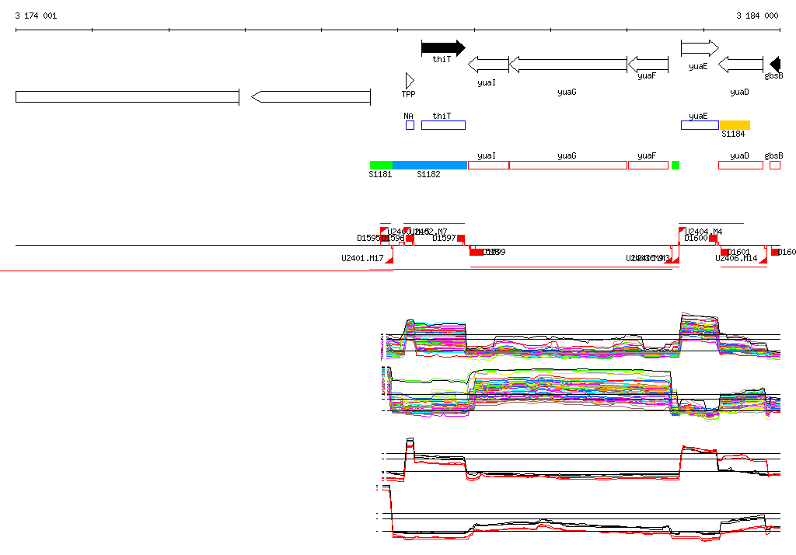Click the U2404.M4 red flag marker
This screenshot has height=555, width=796.
683,231
